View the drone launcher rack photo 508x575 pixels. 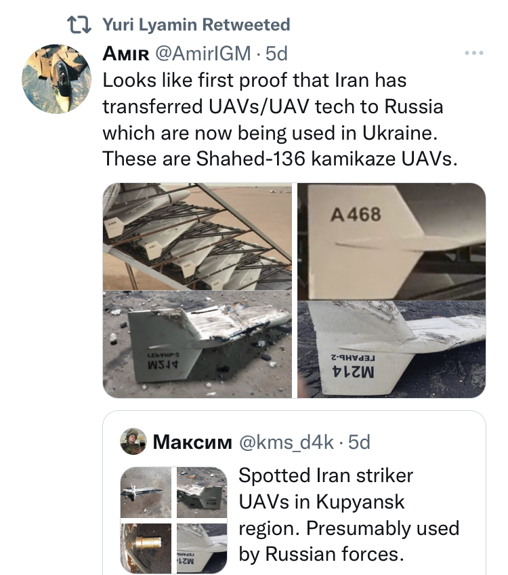197,237
